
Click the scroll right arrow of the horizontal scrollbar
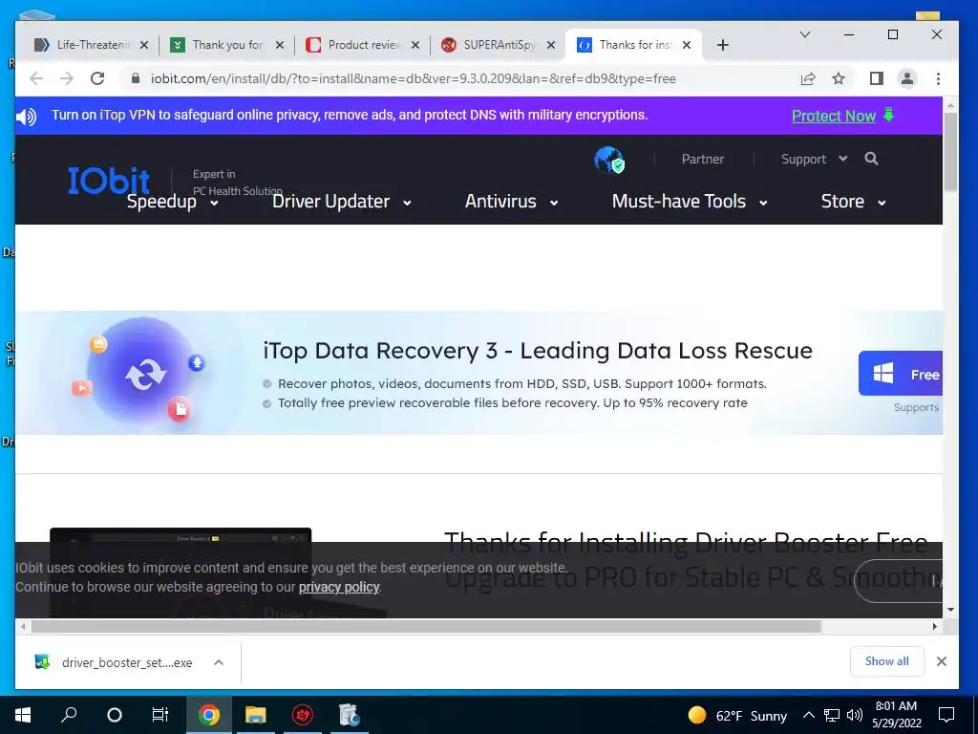pyautogui.click(x=934, y=626)
